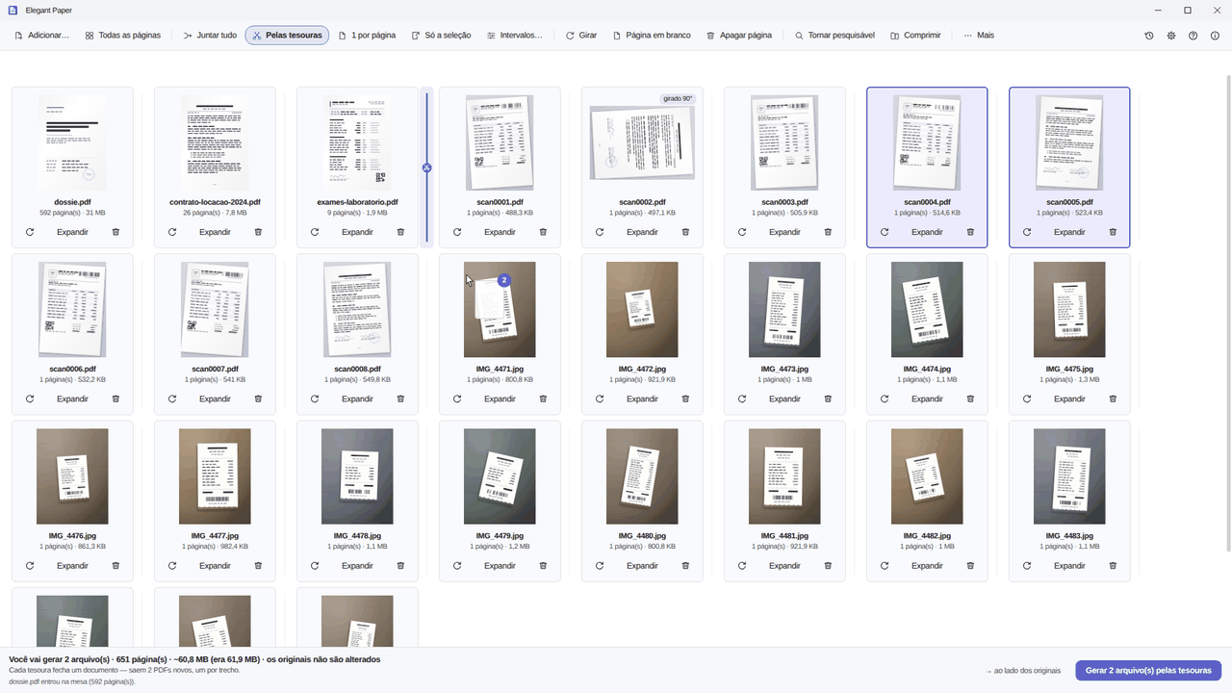Select the IMG_4477.jpg thumbnail
This screenshot has height=693, width=1232.
(x=215, y=476)
